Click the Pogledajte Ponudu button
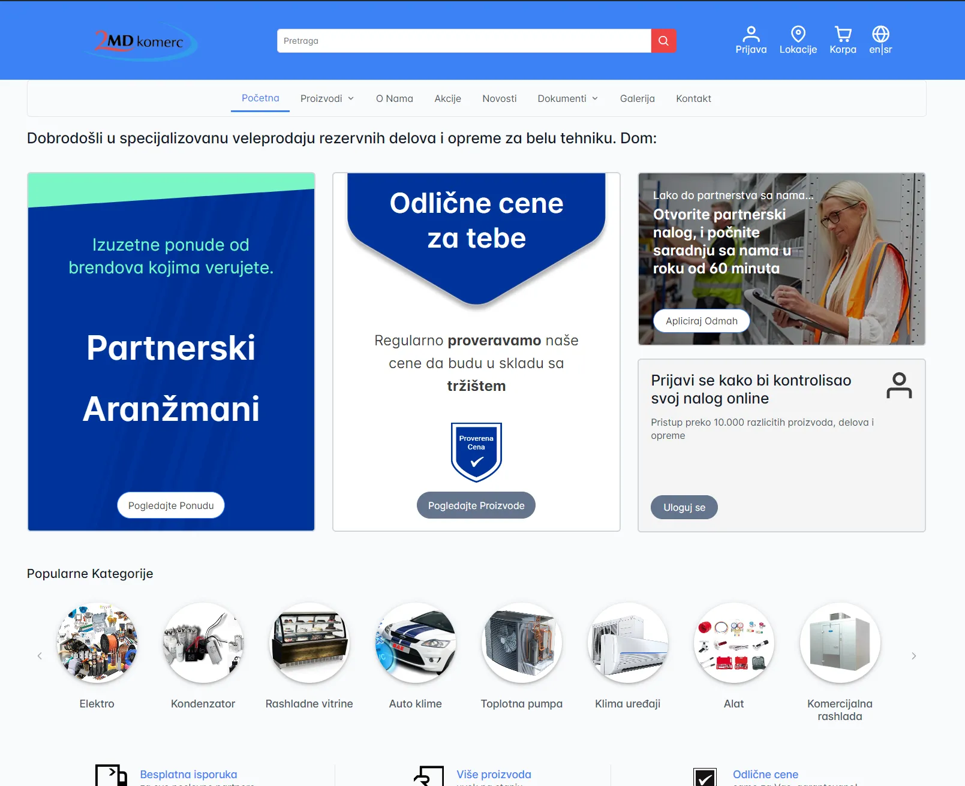Viewport: 965px width, 786px height. point(171,505)
